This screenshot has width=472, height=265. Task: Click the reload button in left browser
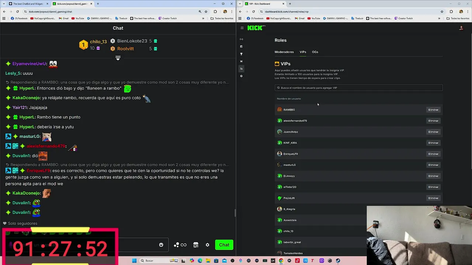coord(17,11)
